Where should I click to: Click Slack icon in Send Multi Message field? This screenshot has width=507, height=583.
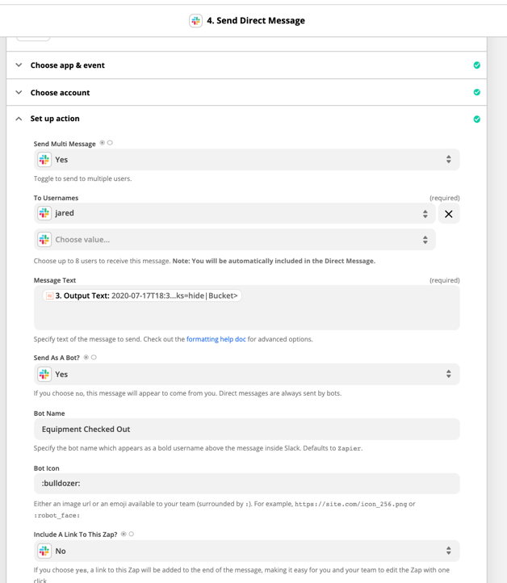tap(44, 160)
